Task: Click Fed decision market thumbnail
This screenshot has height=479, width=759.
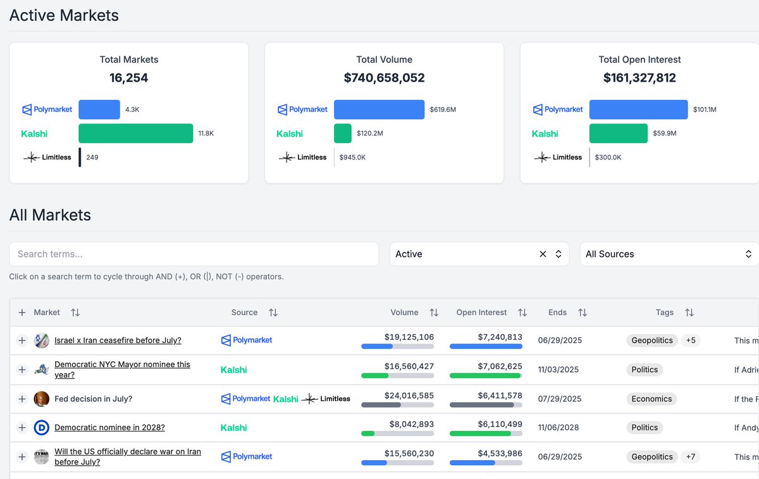Action: (41, 399)
